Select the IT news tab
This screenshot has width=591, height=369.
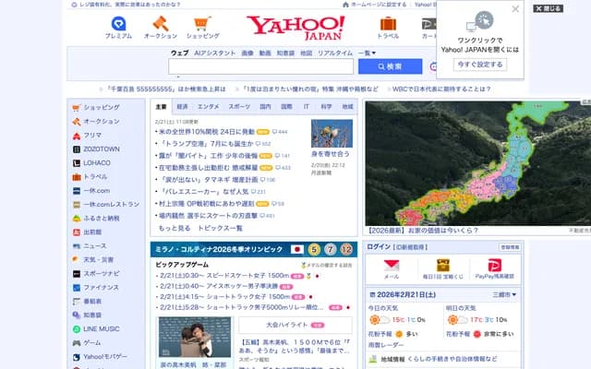pyautogui.click(x=307, y=107)
